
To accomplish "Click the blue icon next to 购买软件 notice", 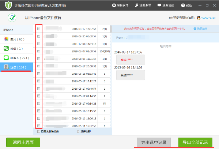I will coord(195,29).
